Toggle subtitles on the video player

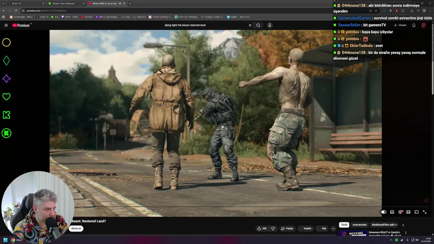click(392, 212)
